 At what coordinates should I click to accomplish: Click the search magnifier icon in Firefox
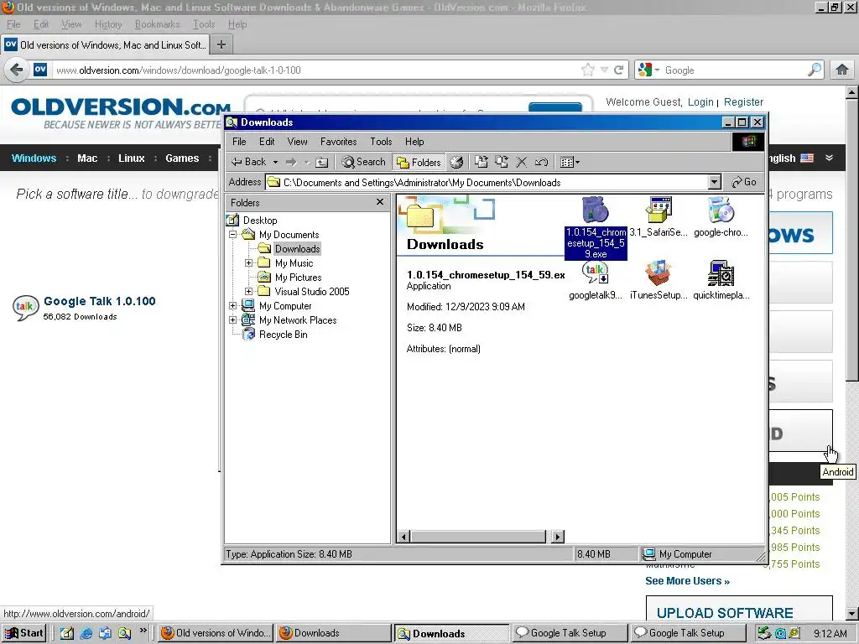pos(814,70)
